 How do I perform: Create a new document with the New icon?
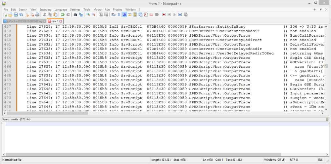tap(5, 15)
